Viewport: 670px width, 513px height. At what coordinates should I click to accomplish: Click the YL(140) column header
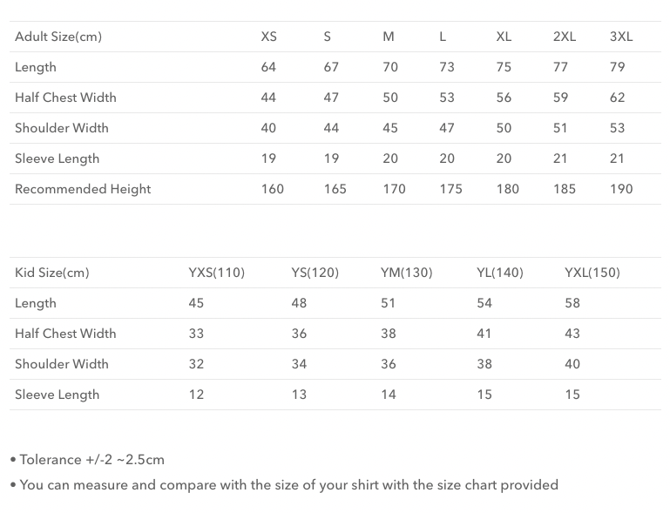[500, 273]
